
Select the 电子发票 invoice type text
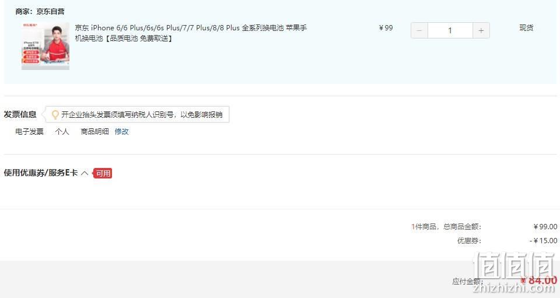29,132
